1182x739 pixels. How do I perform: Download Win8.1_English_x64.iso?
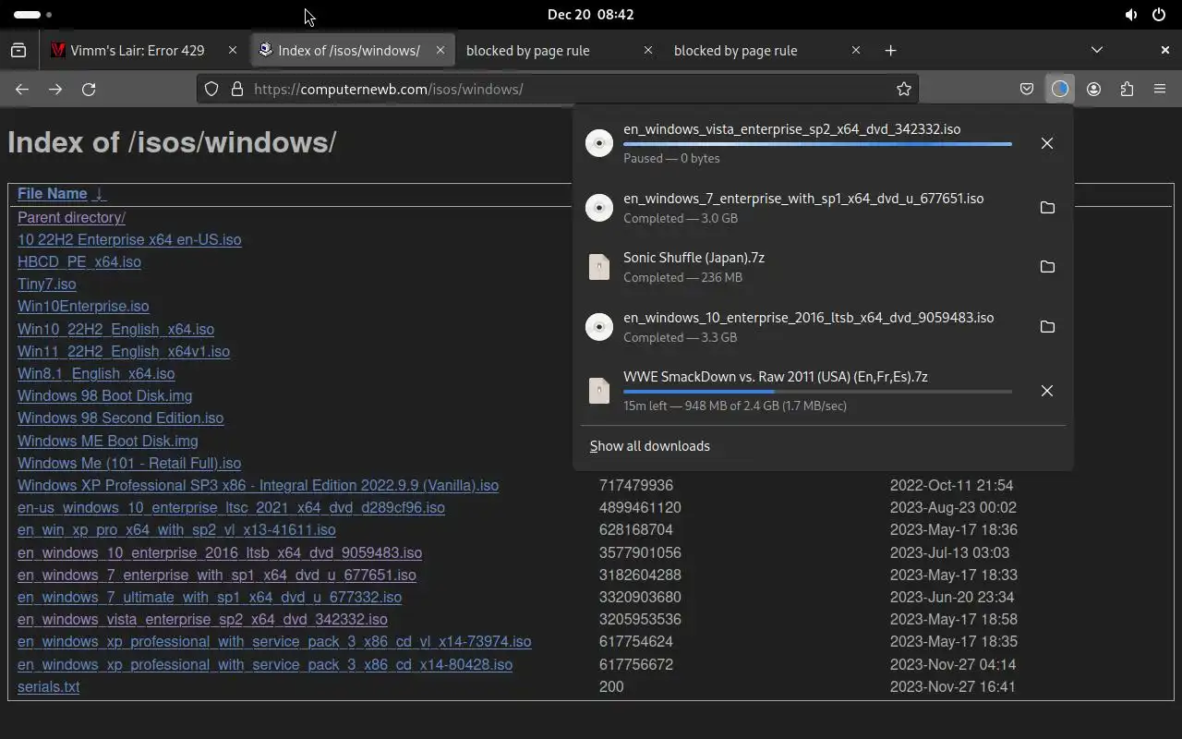[x=96, y=373]
